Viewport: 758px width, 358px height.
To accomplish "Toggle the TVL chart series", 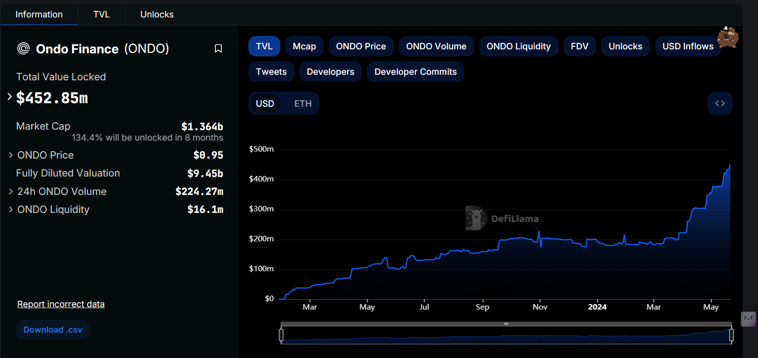I will pos(264,46).
